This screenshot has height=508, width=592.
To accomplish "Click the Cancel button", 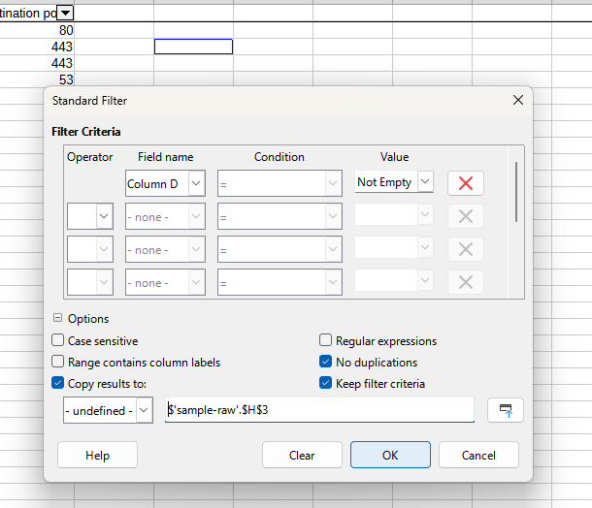I will (x=478, y=455).
